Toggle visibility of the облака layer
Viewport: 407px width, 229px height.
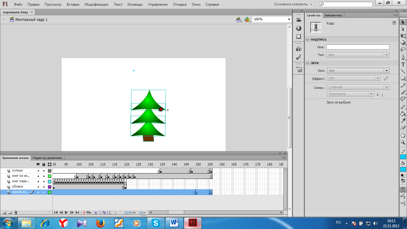38,187
